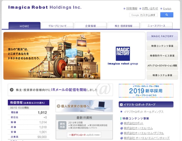Open the 個人投資家の皆様へ banner

[x=84, y=106]
